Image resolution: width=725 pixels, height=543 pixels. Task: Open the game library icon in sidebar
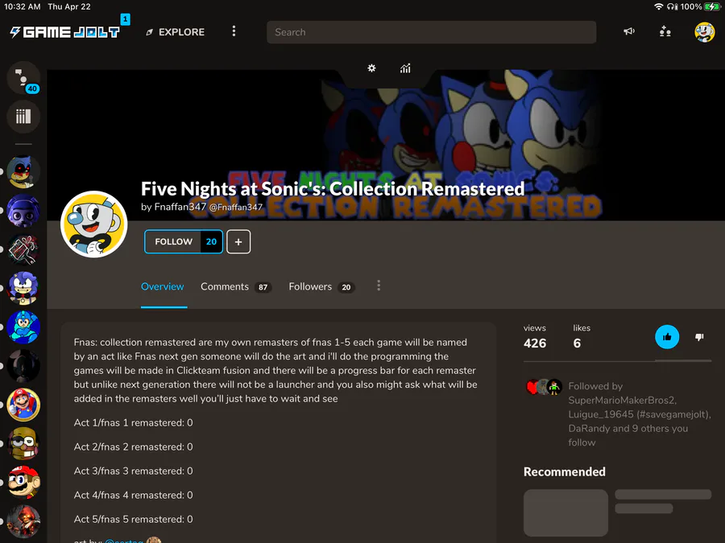point(23,117)
